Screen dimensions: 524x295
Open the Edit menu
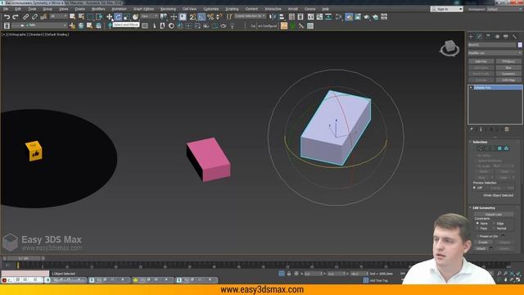18,9
